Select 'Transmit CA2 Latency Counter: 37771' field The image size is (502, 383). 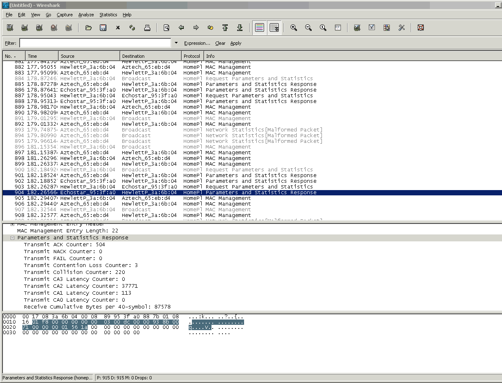tap(81, 286)
